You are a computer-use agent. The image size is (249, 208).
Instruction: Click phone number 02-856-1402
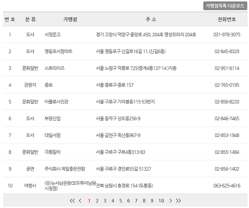click(227, 169)
